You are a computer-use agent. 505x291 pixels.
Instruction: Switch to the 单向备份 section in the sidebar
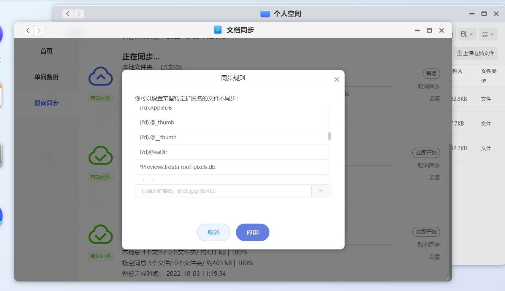tap(46, 76)
